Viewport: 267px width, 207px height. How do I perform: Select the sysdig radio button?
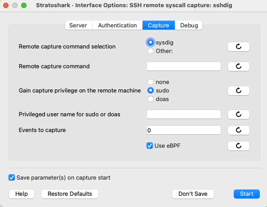point(151,42)
